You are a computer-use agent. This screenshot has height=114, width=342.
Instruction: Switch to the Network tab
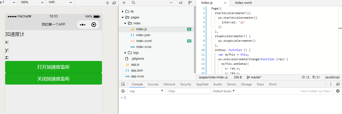tap(169, 84)
